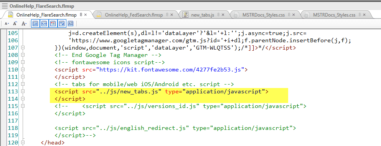Toggle word wrap in editor
Viewport: 381px width, 146px height.
[x=62, y=23]
